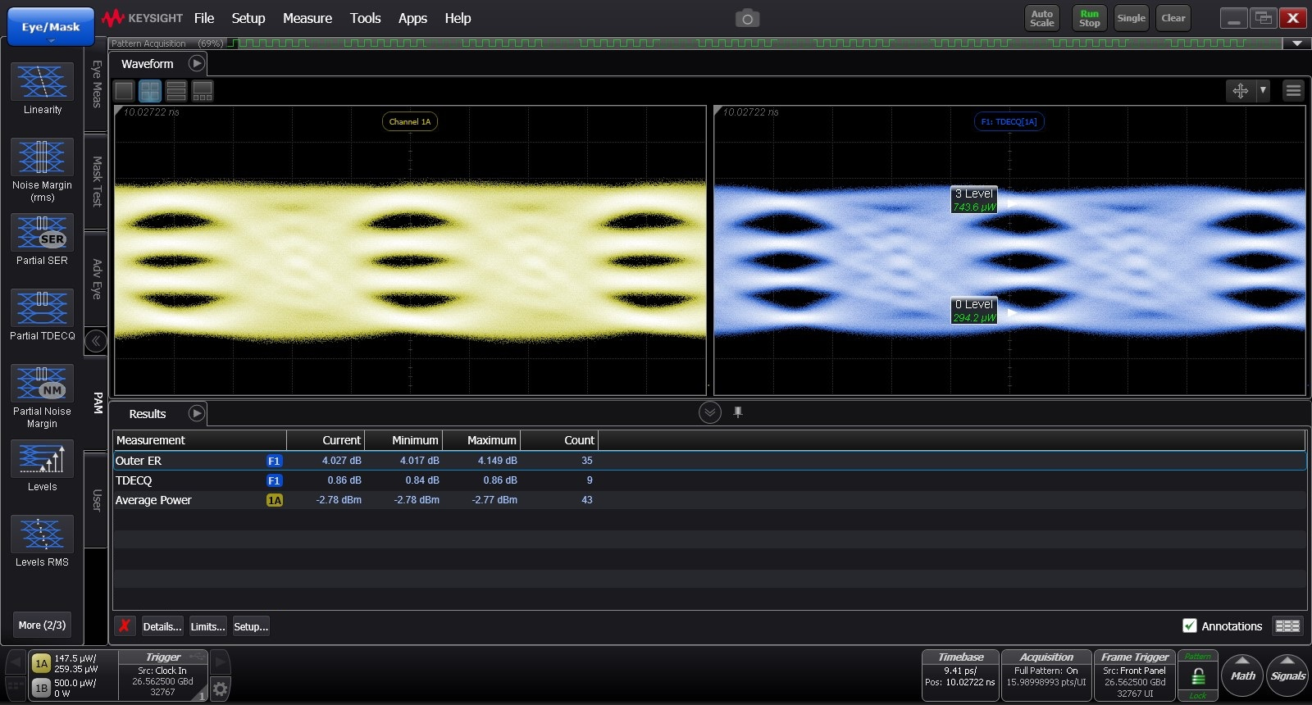
Task: Open measurement Setup...
Action: tap(251, 626)
